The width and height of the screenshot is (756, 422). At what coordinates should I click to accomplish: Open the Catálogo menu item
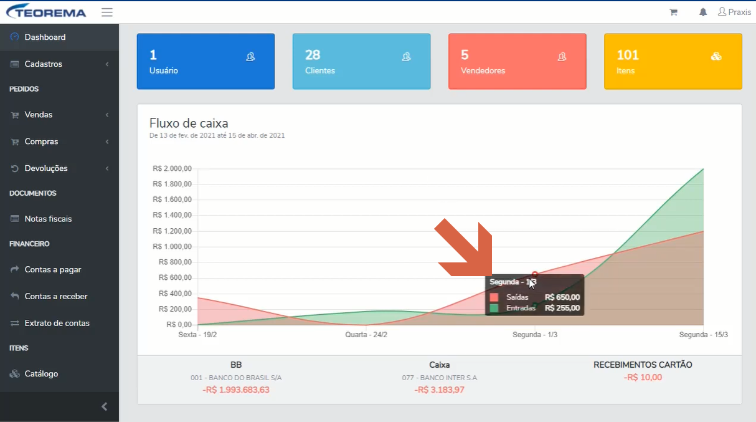coord(59,374)
